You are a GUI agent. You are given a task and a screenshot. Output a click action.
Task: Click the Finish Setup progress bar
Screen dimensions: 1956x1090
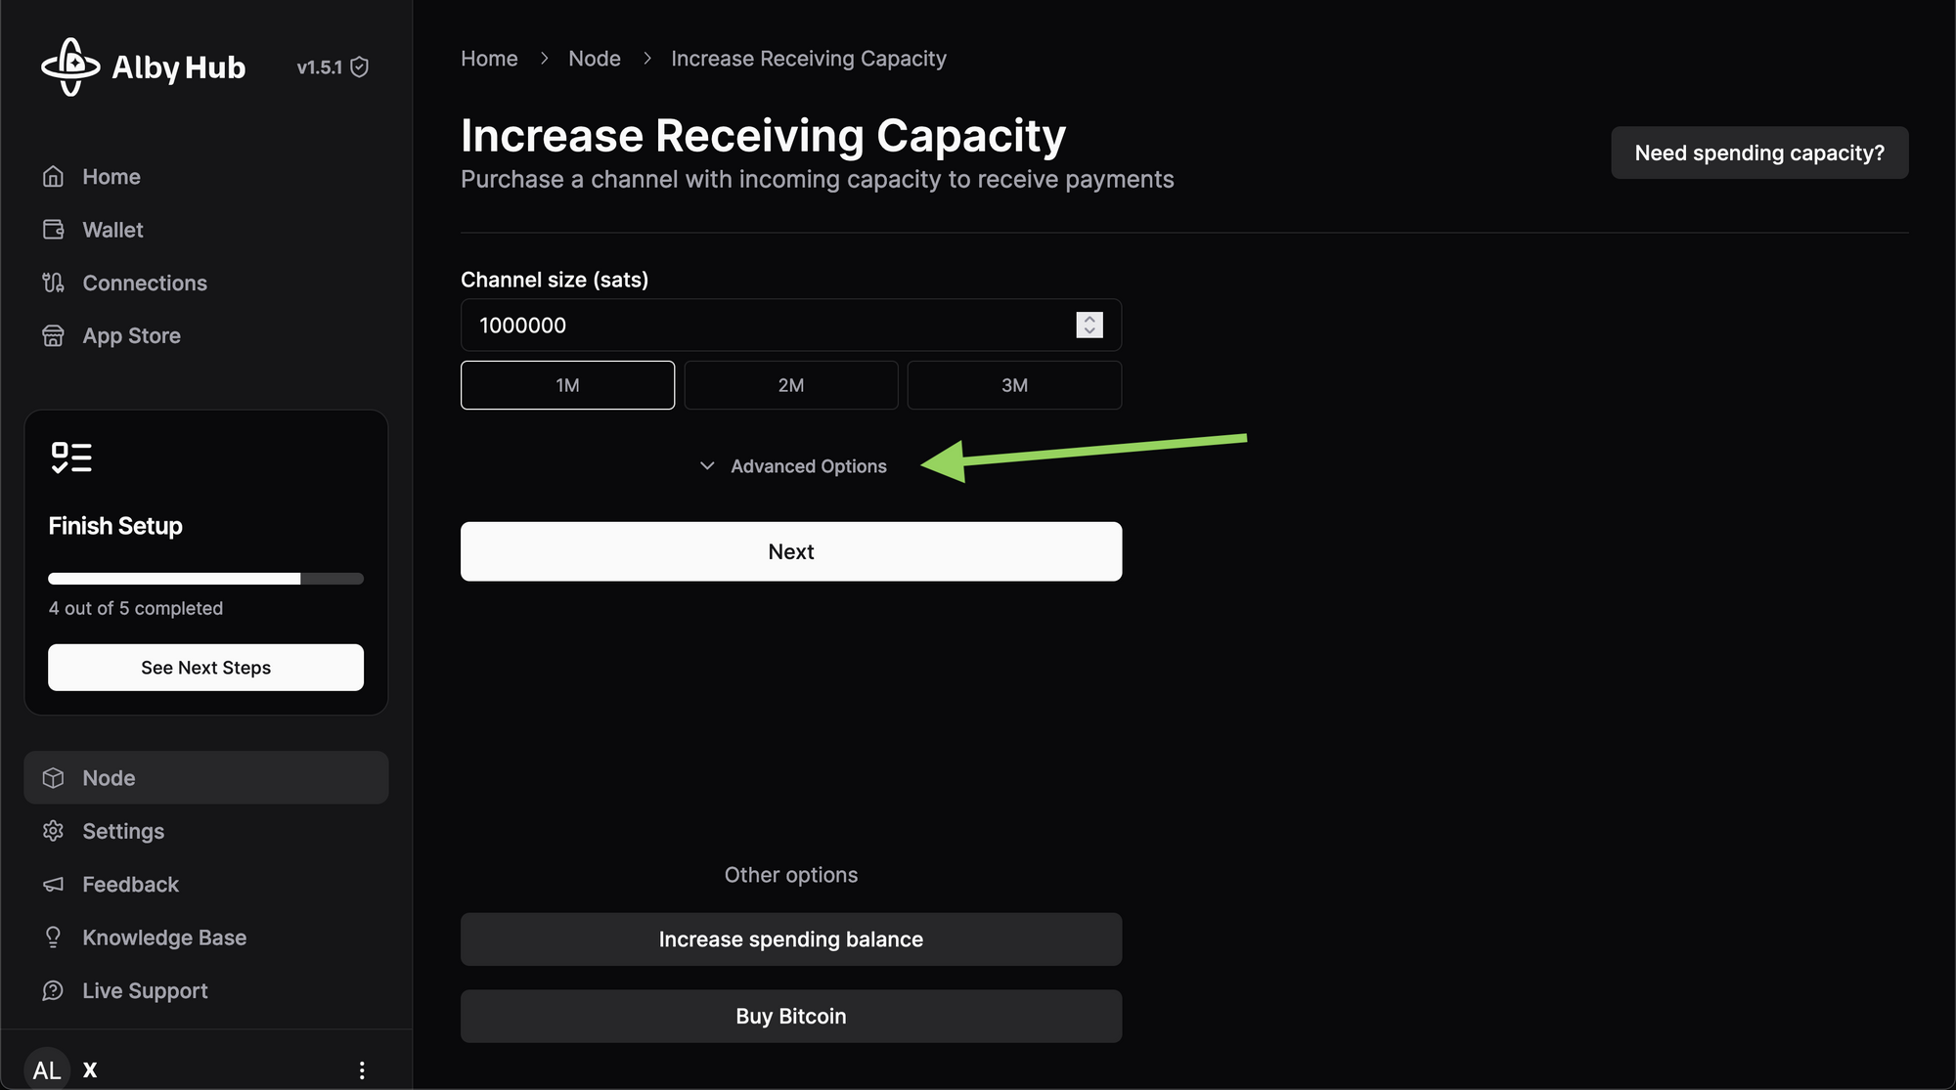pyautogui.click(x=205, y=579)
